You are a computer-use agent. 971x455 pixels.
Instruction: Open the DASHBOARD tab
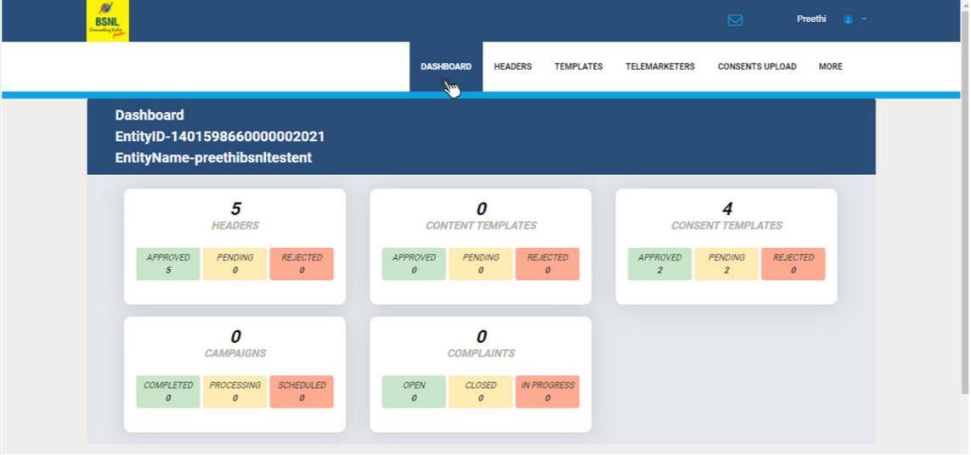(x=446, y=67)
